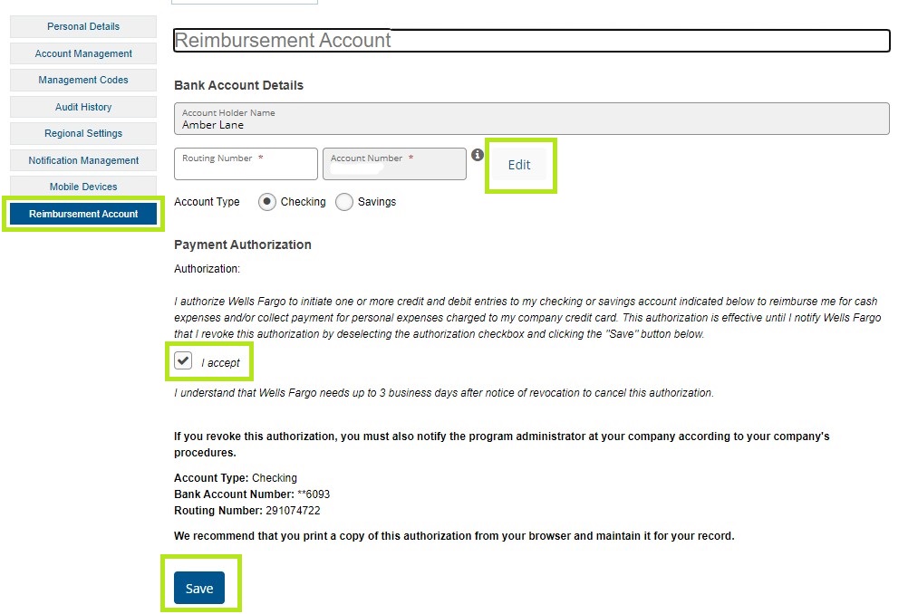Image resolution: width=908 pixels, height=614 pixels.
Task: Select the Savings account type
Action: pyautogui.click(x=344, y=202)
